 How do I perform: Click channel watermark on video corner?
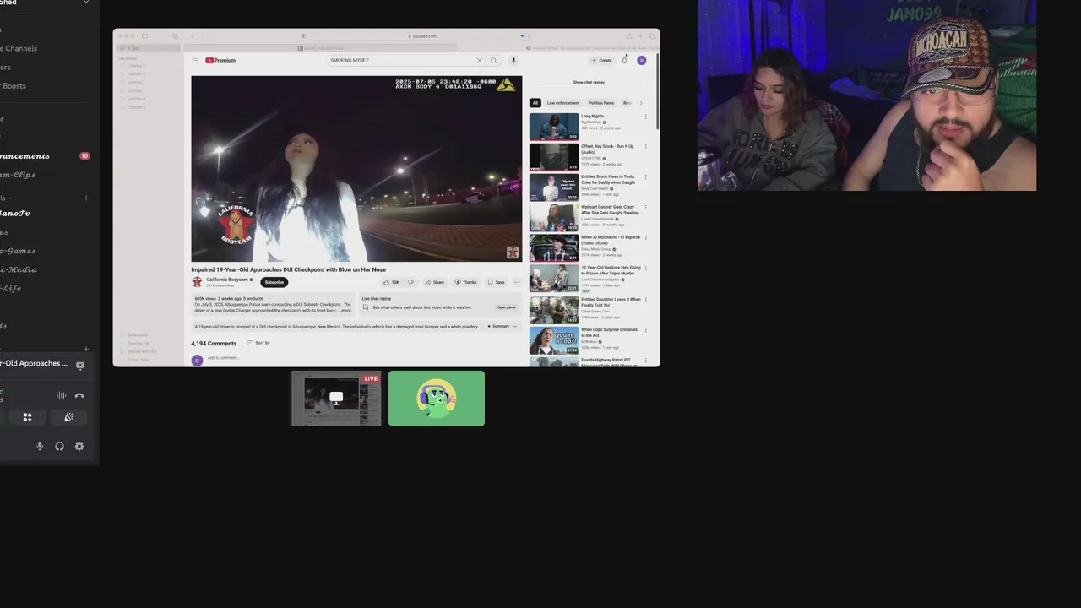[x=512, y=252]
